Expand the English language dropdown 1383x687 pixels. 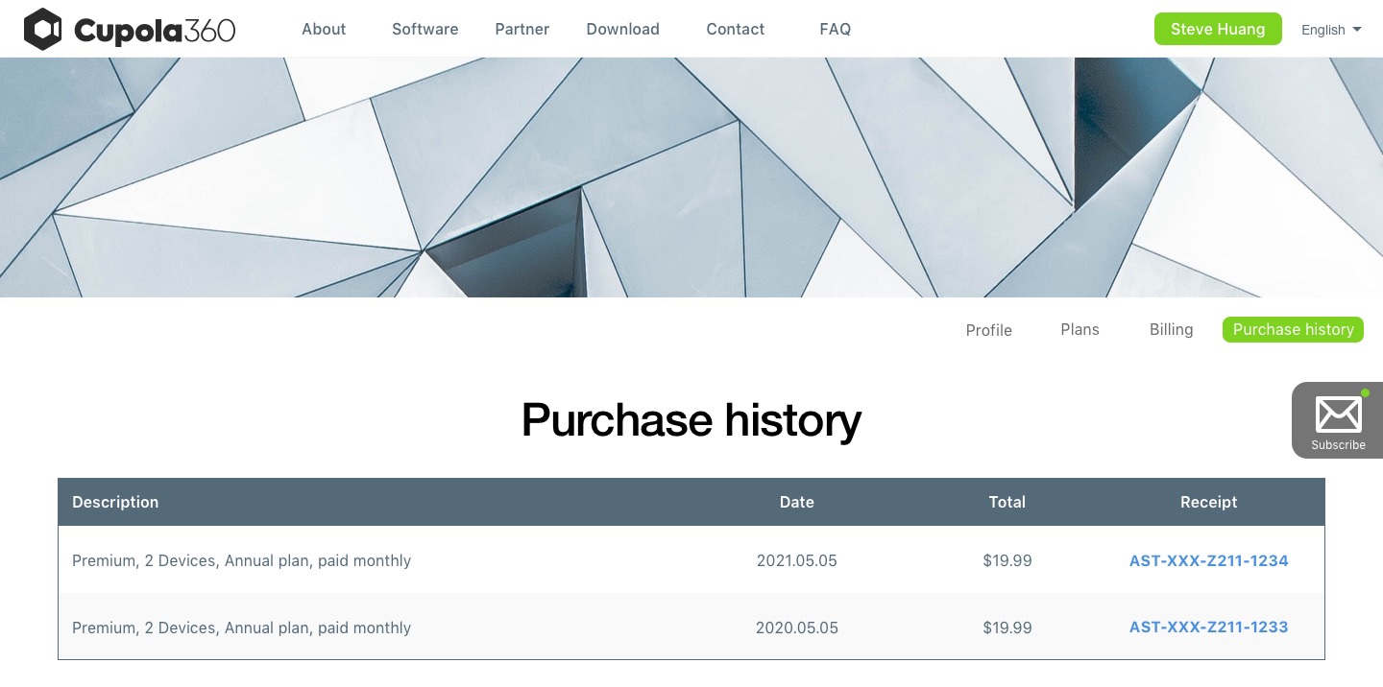click(x=1331, y=30)
